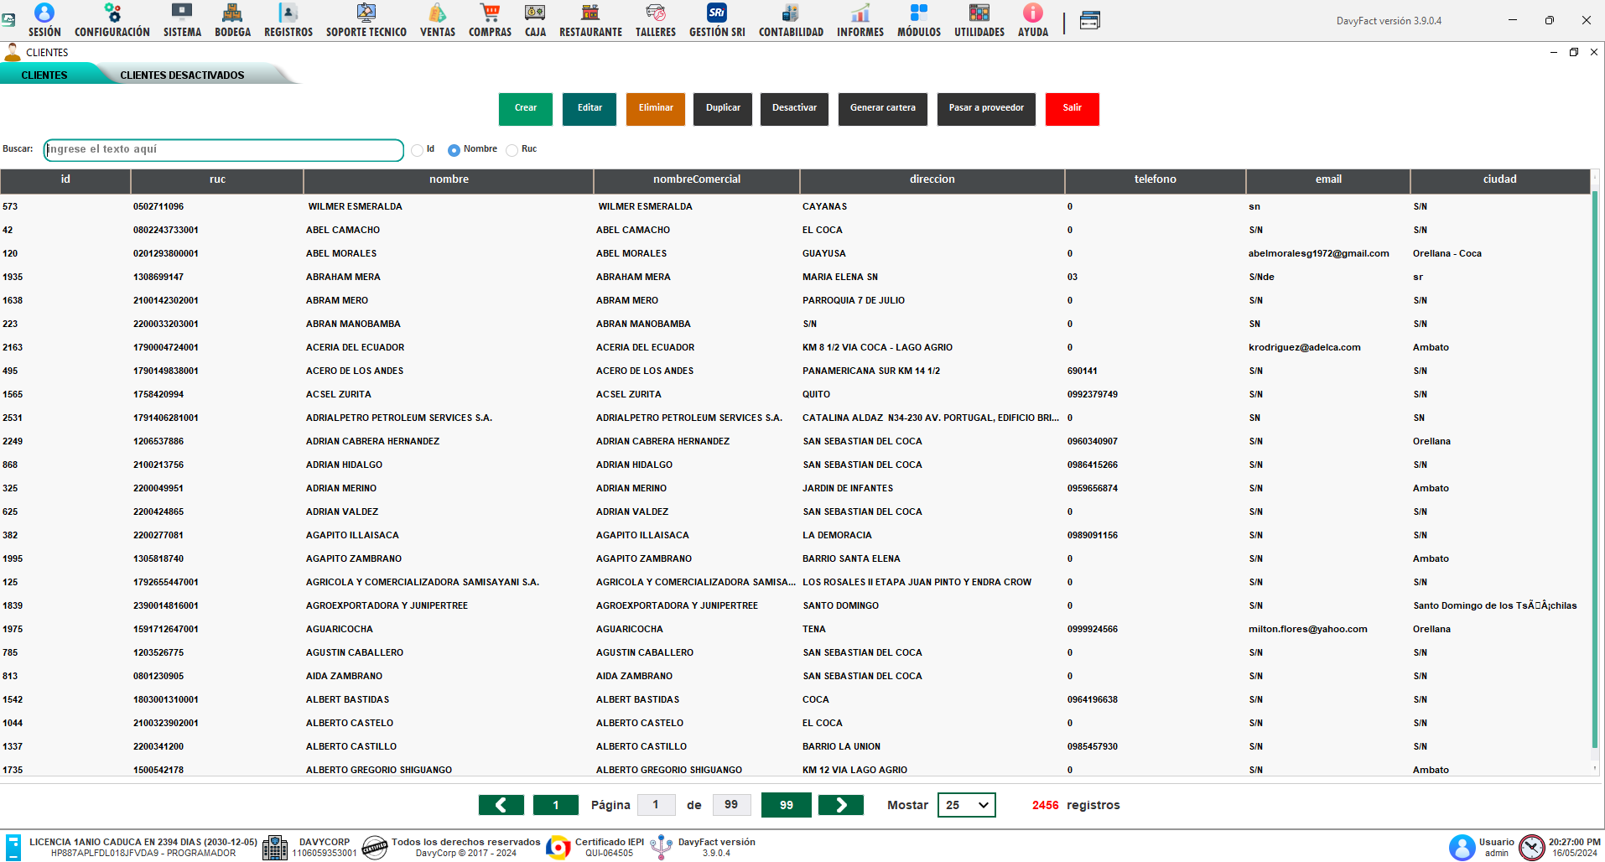This screenshot has height=862, width=1605.
Task: Go to the next page arrow
Action: (x=841, y=805)
